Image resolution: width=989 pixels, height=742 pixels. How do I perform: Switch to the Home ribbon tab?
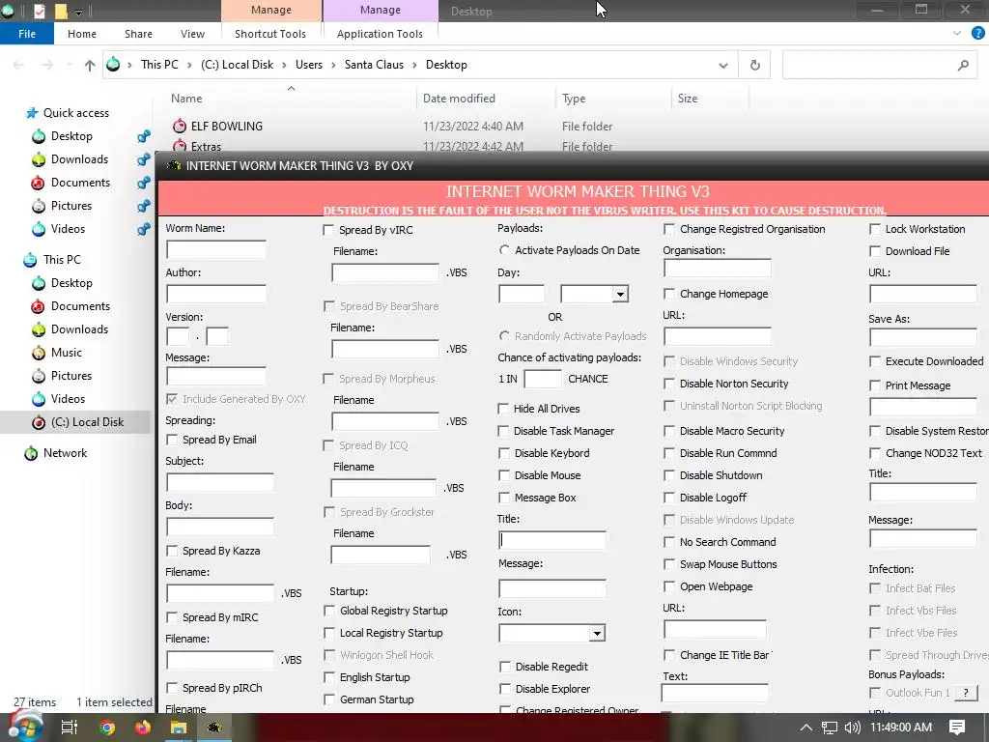(x=82, y=34)
